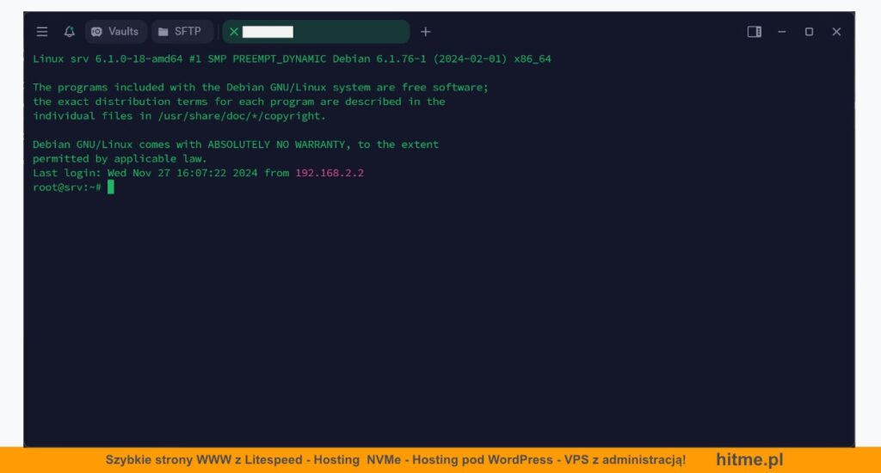Viewport: 881px width, 473px height.
Task: Click the IP address 192.168.2.2
Action: click(x=330, y=173)
